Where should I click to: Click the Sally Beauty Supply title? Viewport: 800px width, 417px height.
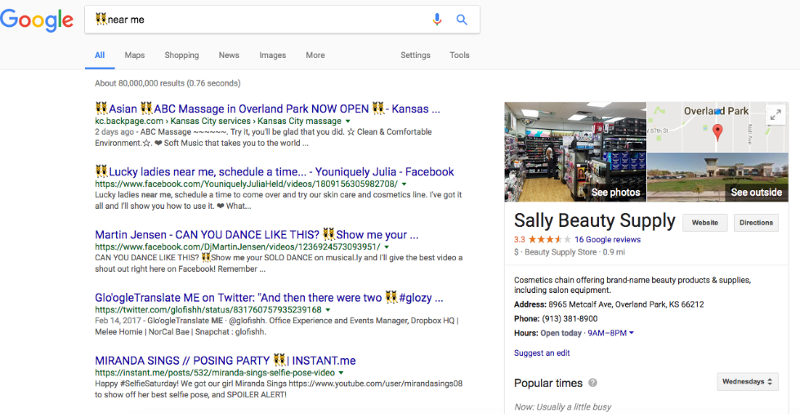click(594, 220)
